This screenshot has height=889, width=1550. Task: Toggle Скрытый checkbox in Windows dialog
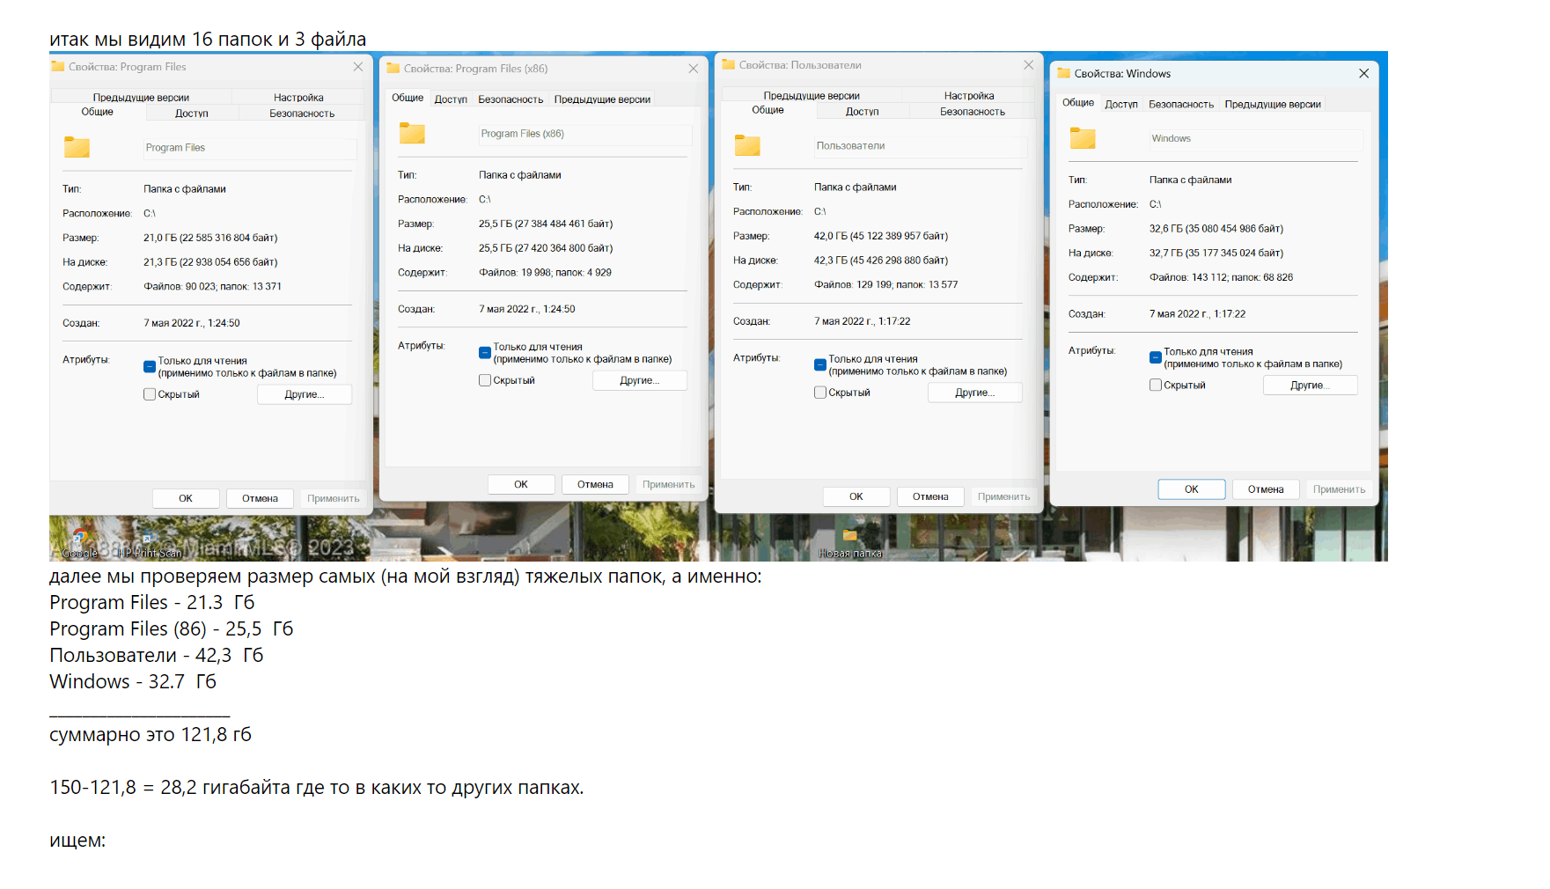pos(1156,385)
